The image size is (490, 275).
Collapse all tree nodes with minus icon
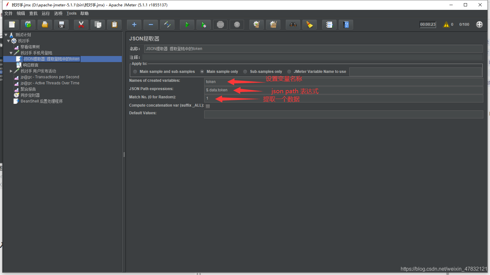[151, 25]
